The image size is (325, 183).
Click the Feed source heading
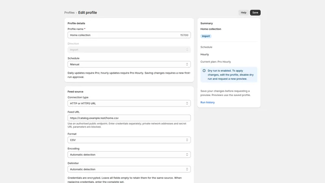click(75, 91)
